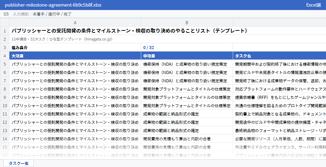Click row 12 column A cell 'パブリッシャーとの受託開発…'

75,122
